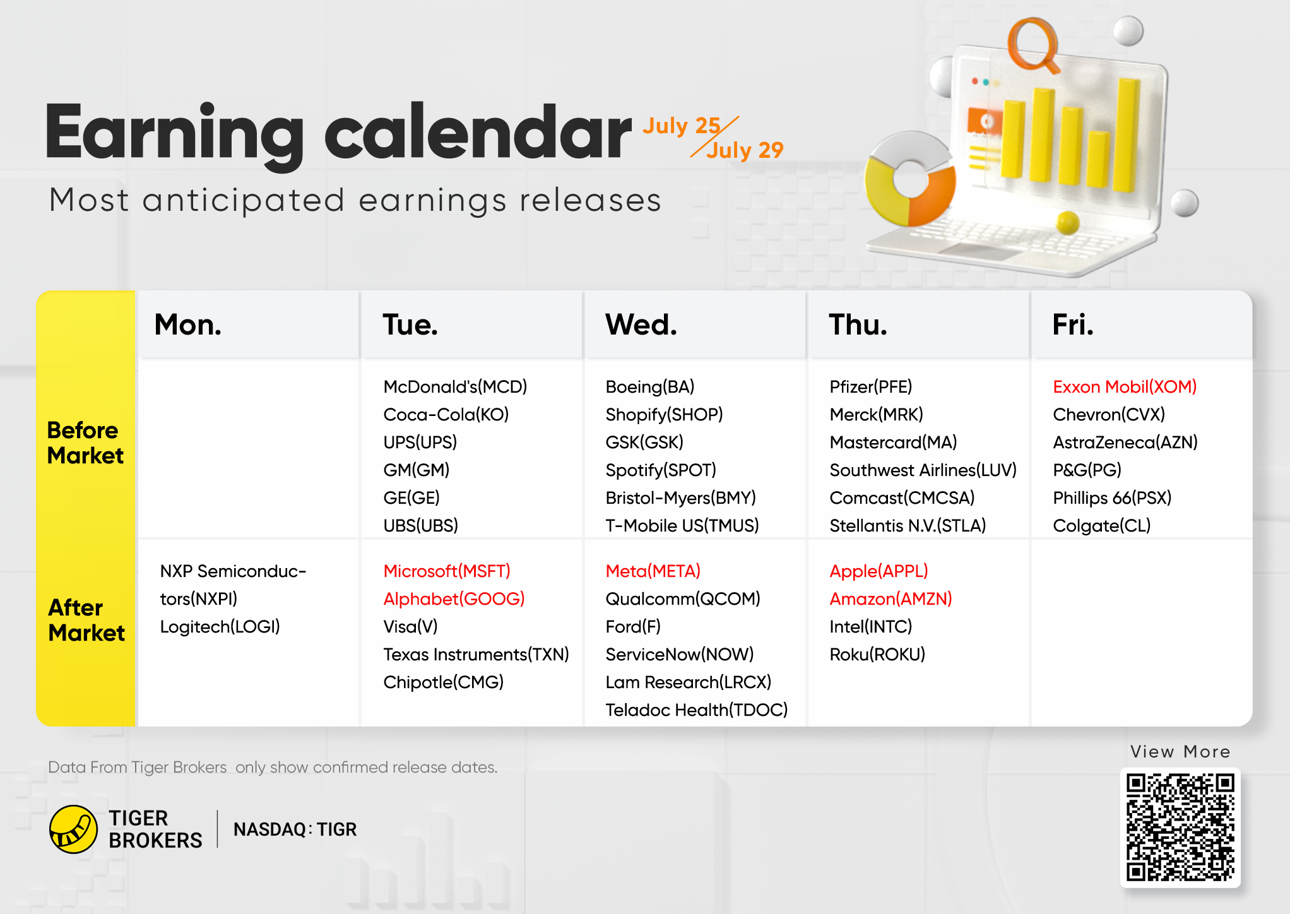Click the After Market row label
Viewport: 1290px width, 914px height.
click(x=86, y=620)
